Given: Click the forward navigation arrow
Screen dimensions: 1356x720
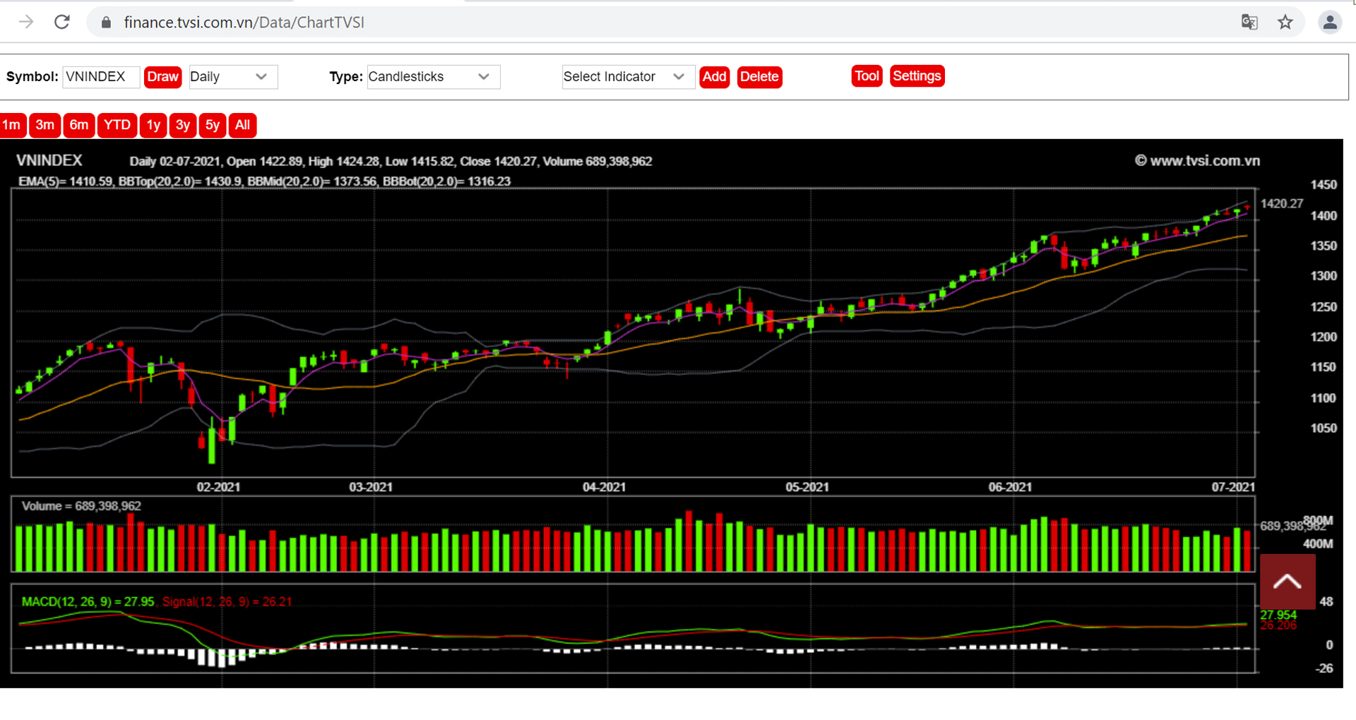Looking at the screenshot, I should pyautogui.click(x=26, y=22).
